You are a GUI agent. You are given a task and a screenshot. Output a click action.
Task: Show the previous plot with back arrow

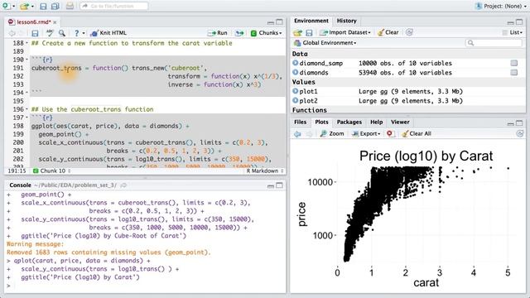click(297, 134)
